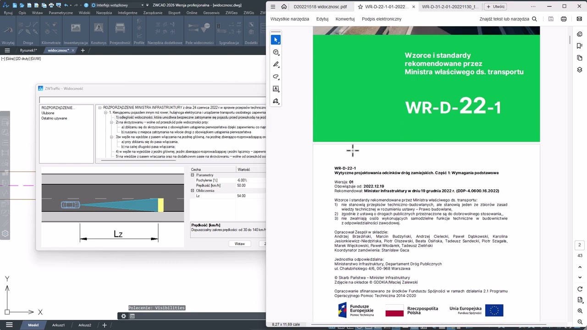Image resolution: width=587 pixels, height=330 pixels.
Task: Activate the text box selection tool
Action: [276, 89]
